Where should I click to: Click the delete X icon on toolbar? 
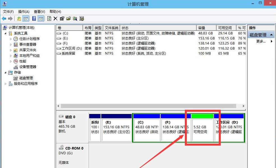pos(56,18)
